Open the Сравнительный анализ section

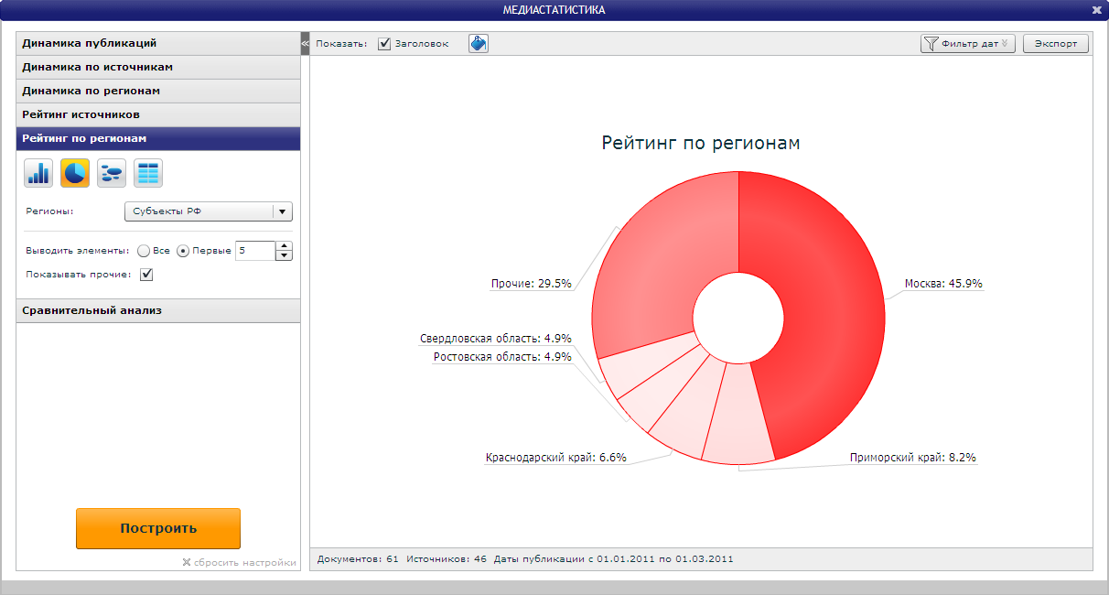coord(158,310)
